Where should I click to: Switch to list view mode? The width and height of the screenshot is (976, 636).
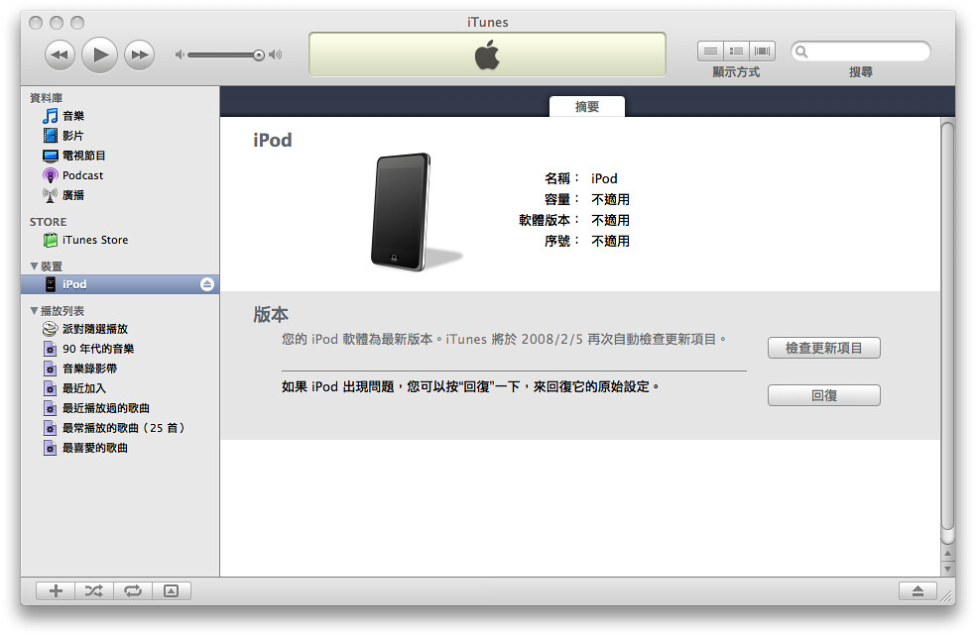pos(709,51)
